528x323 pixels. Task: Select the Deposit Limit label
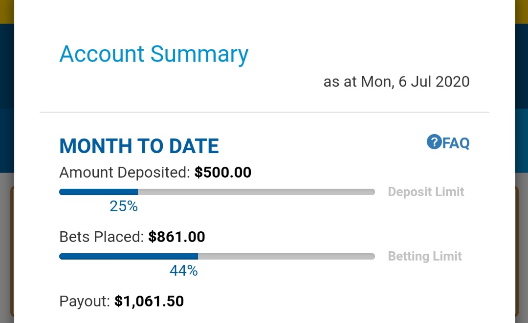tap(426, 192)
